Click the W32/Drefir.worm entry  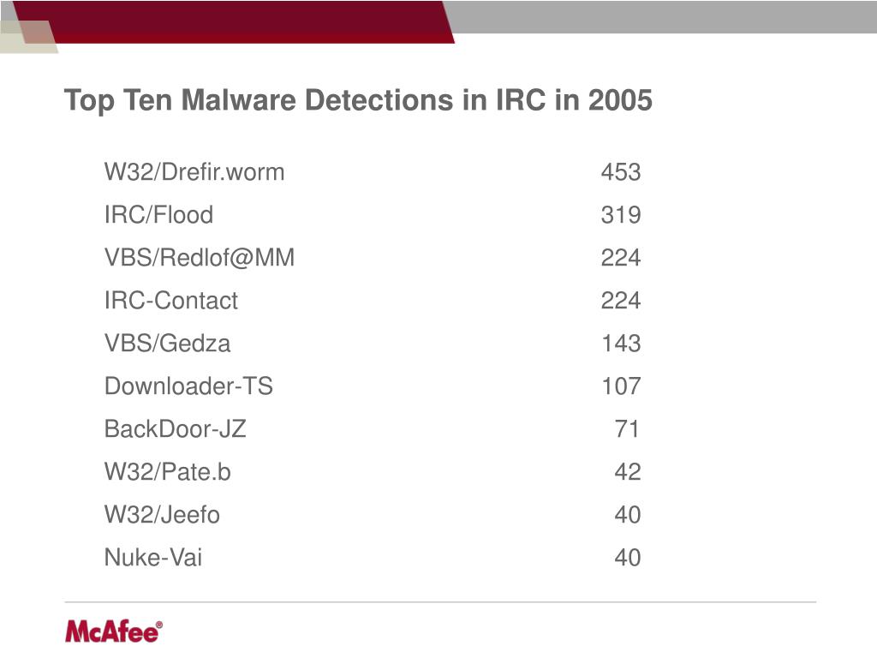coord(194,171)
